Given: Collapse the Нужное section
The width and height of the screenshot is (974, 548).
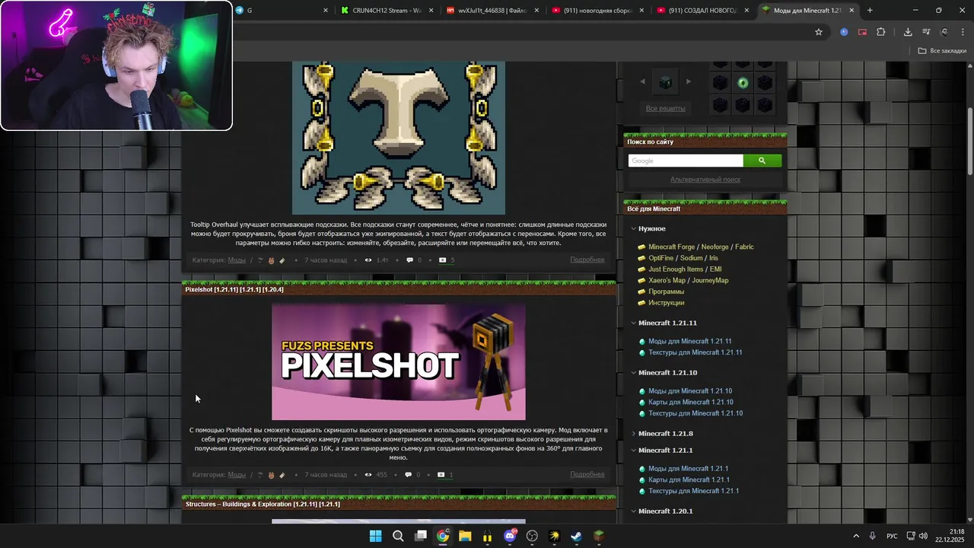Looking at the screenshot, I should (633, 228).
